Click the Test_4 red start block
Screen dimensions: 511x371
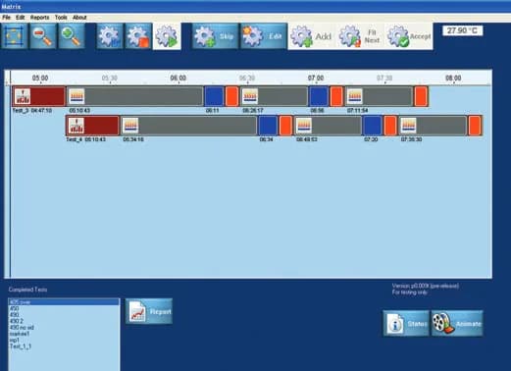tap(92, 126)
